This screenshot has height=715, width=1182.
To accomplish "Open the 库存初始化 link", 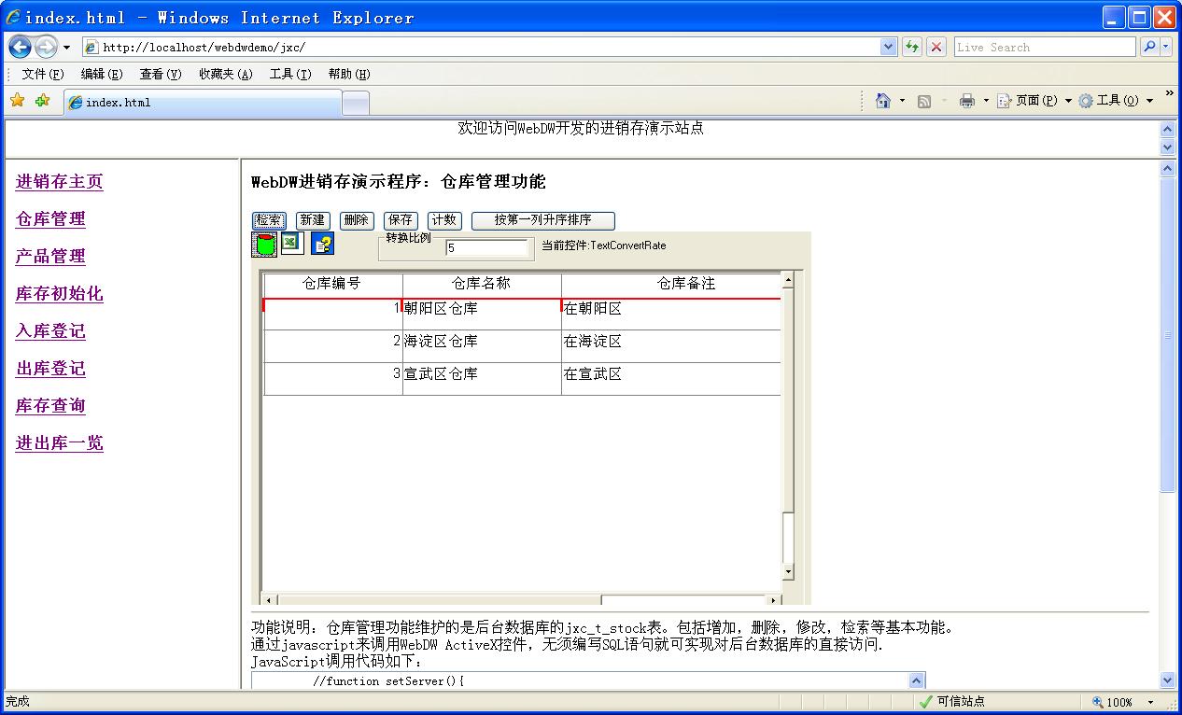I will [60, 294].
